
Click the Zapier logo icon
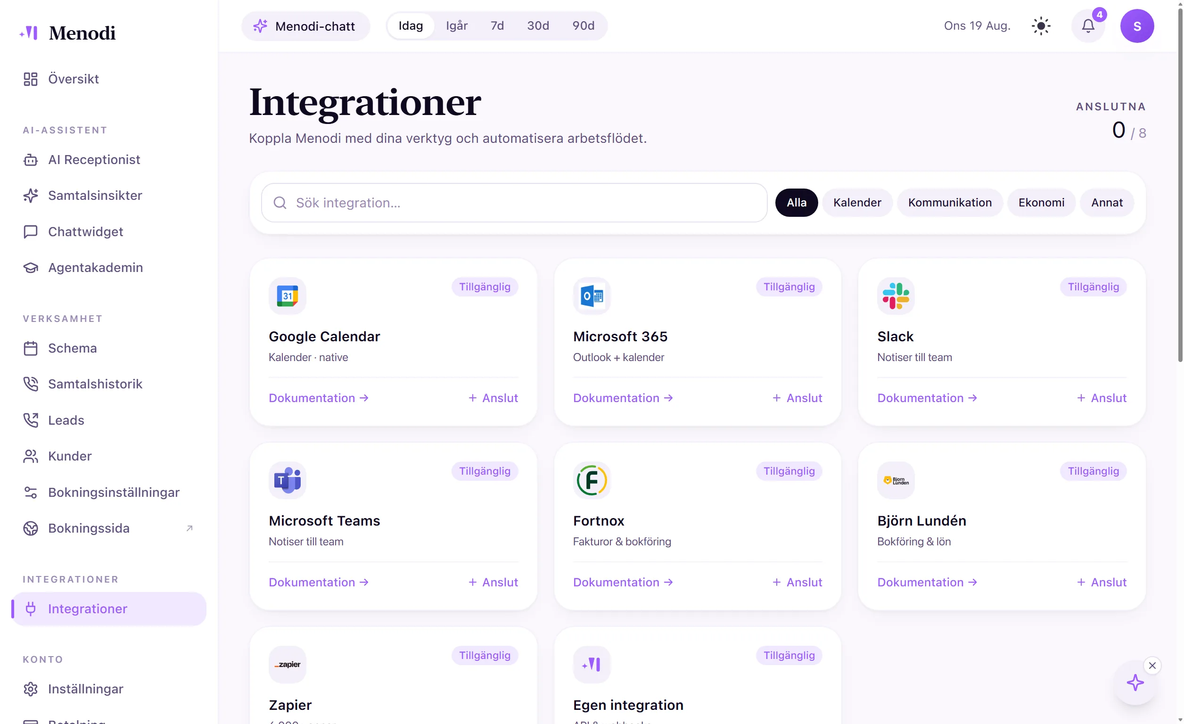[288, 665]
